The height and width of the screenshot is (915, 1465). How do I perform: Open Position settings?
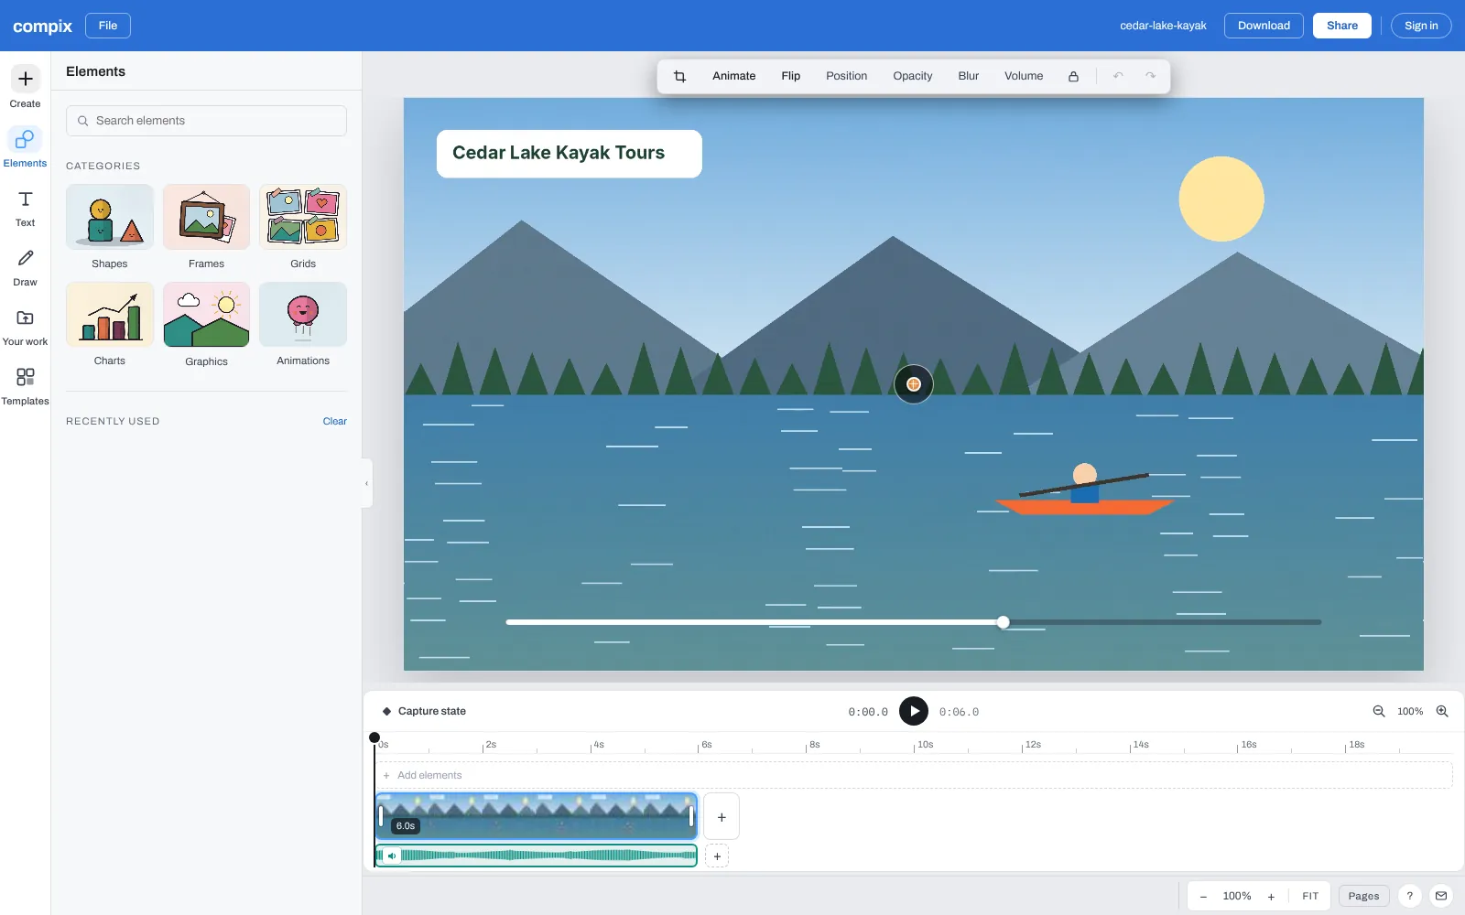[847, 76]
